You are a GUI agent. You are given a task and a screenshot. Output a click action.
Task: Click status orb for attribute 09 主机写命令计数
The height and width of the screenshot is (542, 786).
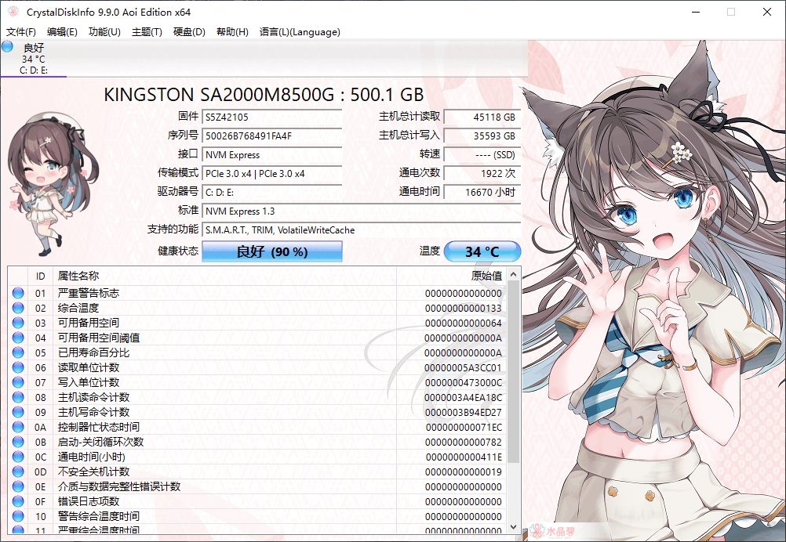(x=18, y=412)
